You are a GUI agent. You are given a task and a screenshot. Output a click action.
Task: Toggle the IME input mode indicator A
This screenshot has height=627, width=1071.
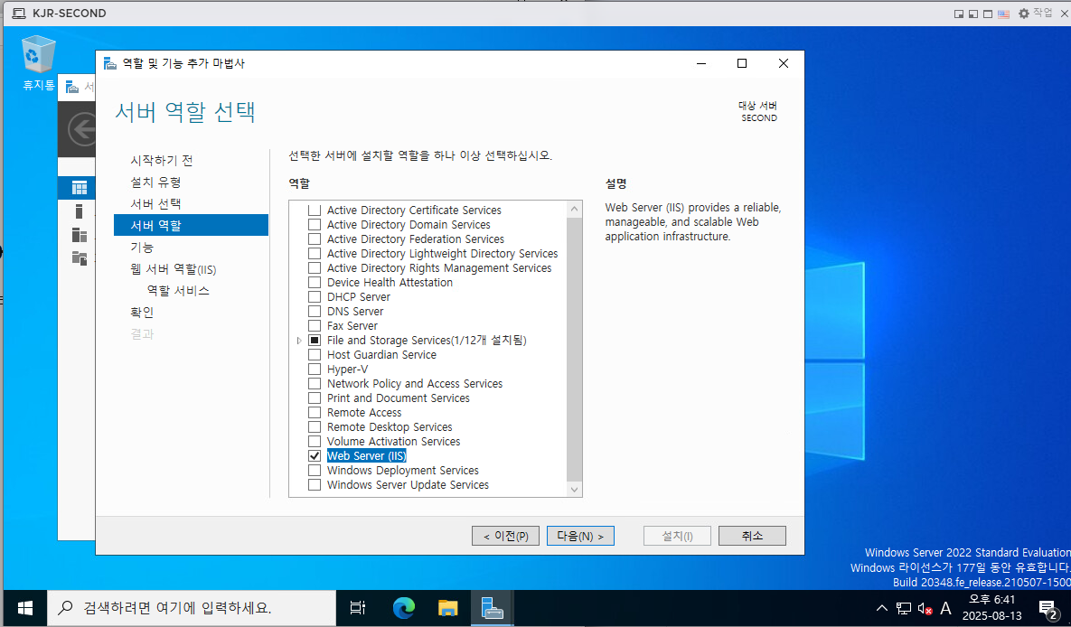click(x=946, y=608)
